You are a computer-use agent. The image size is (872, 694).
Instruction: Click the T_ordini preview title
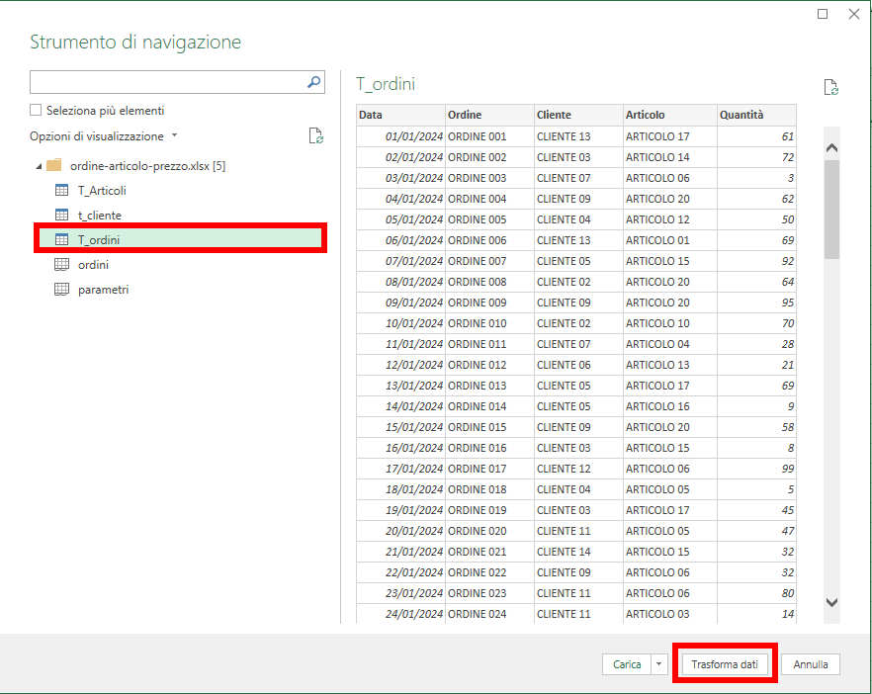[x=386, y=84]
